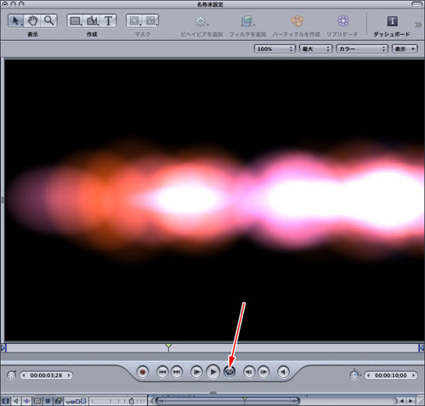
Task: Step forward one frame
Action: coord(263,372)
